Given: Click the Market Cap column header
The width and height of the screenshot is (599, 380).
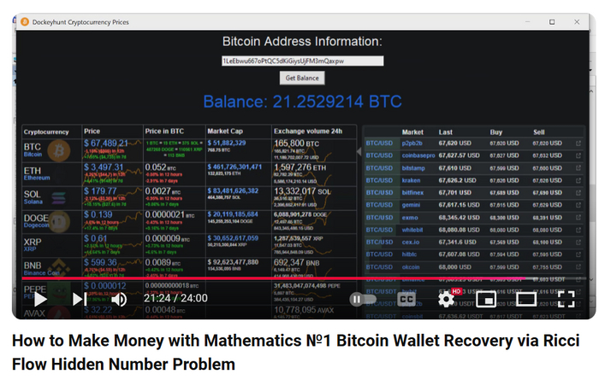Looking at the screenshot, I should (225, 132).
